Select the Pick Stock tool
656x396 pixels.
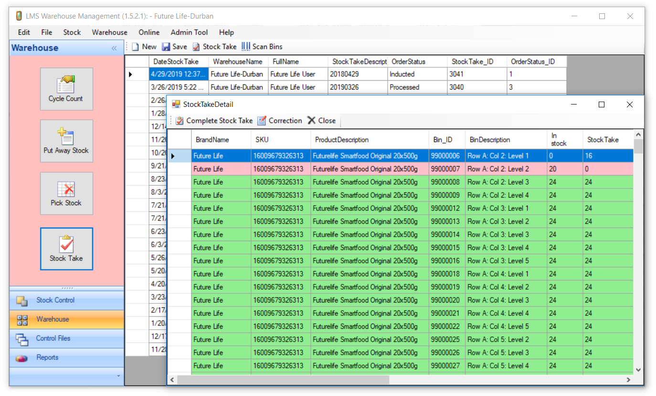tap(66, 193)
